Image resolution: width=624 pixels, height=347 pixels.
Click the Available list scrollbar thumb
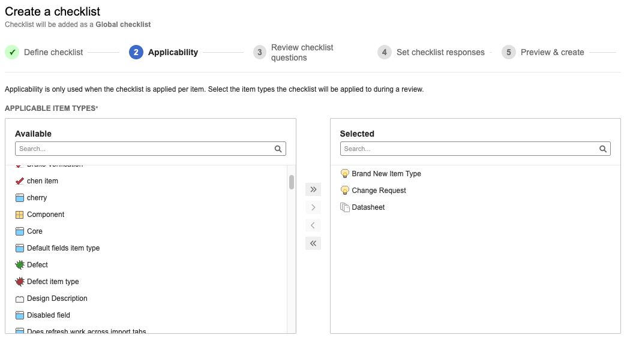point(292,182)
